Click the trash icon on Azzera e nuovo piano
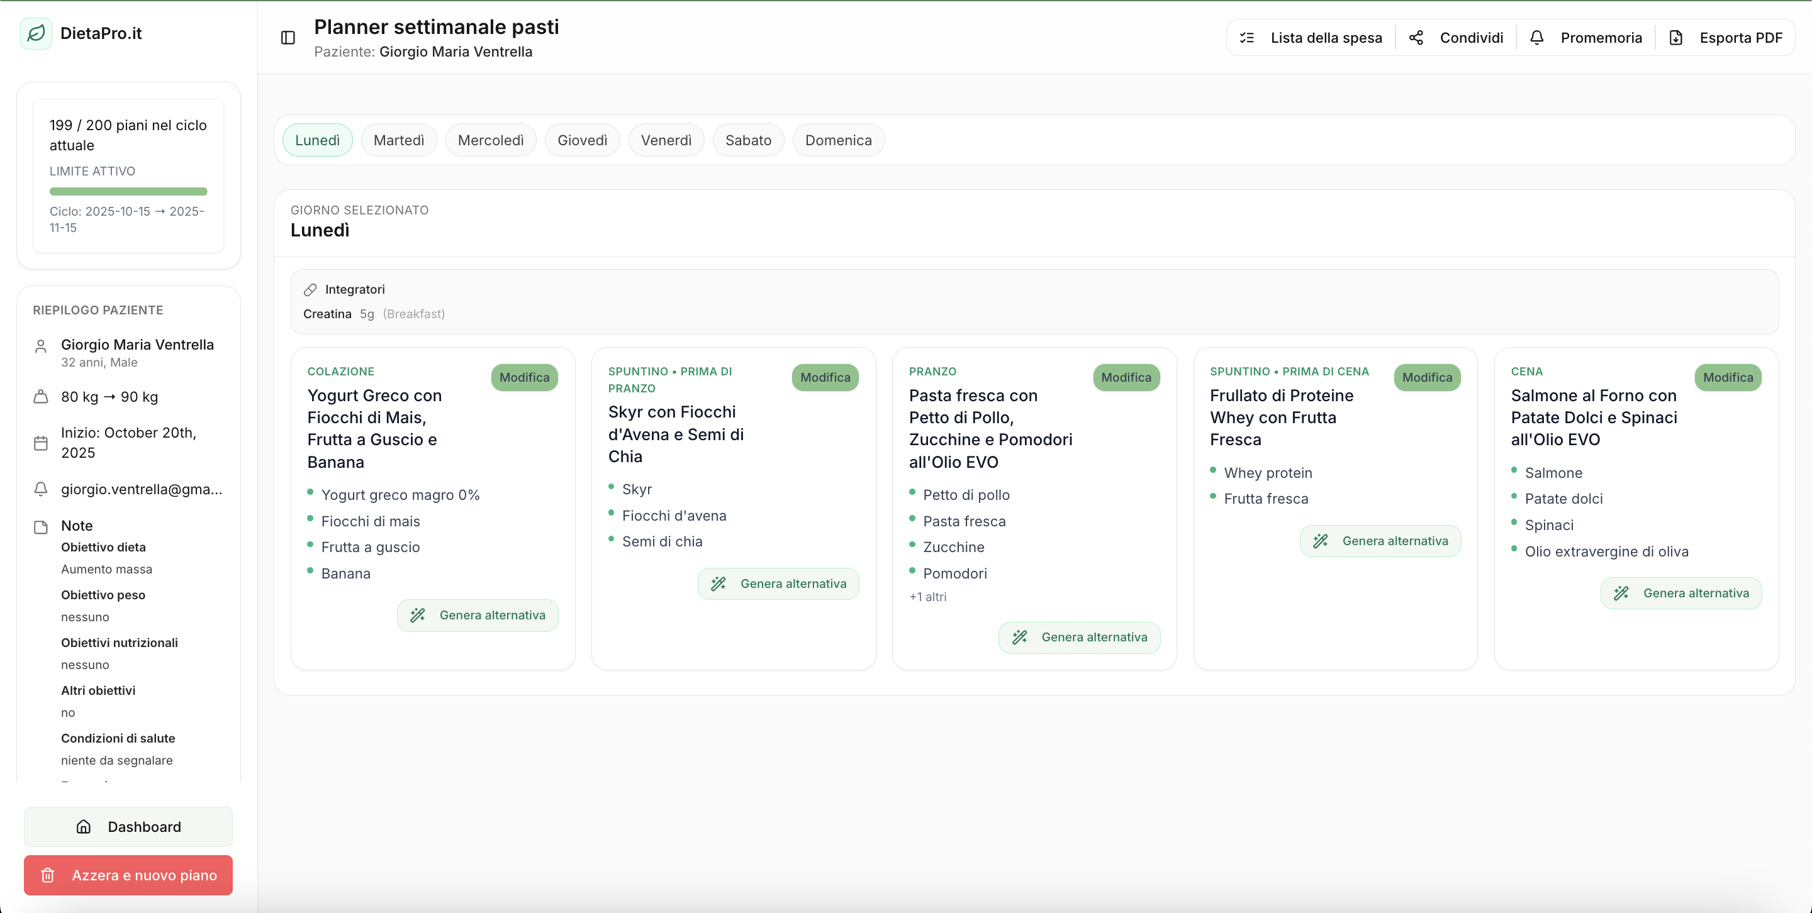This screenshot has width=1812, height=913. tap(47, 875)
